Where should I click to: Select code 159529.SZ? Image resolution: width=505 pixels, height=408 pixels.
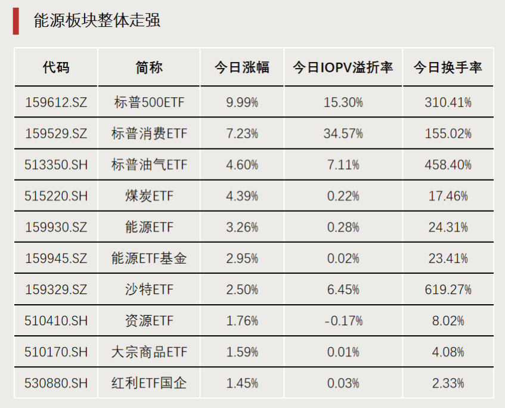56,134
